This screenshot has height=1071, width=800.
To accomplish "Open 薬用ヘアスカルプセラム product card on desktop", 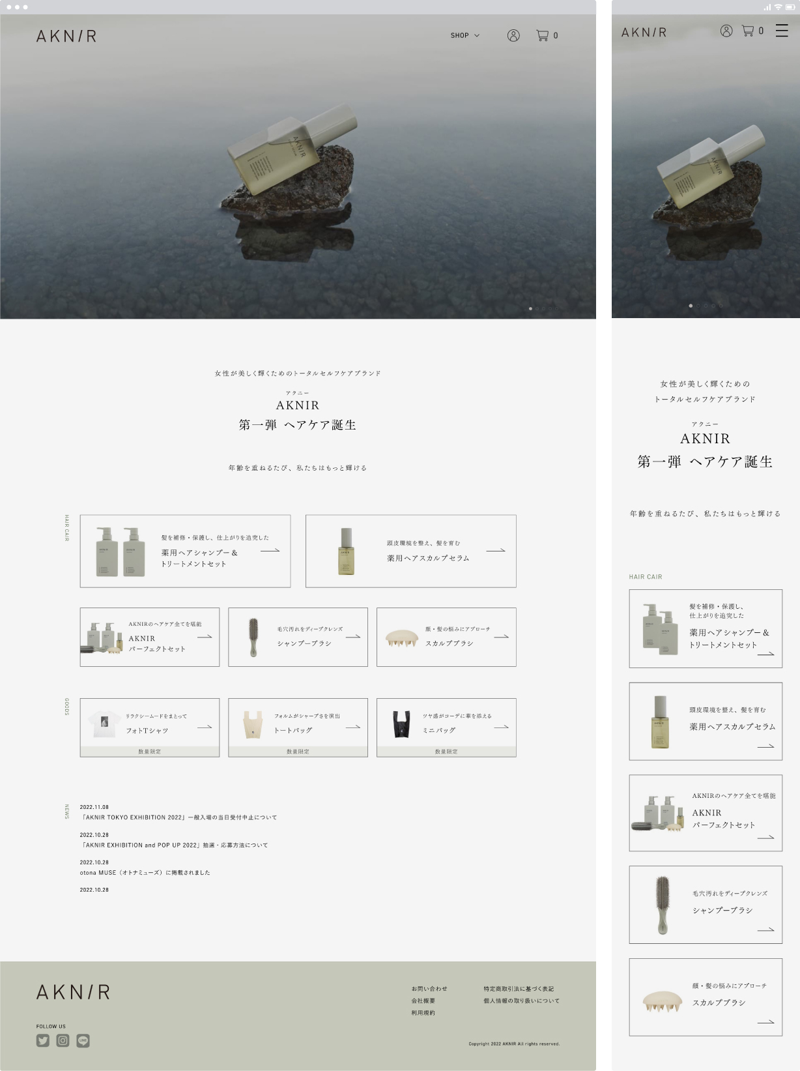I will pyautogui.click(x=411, y=551).
